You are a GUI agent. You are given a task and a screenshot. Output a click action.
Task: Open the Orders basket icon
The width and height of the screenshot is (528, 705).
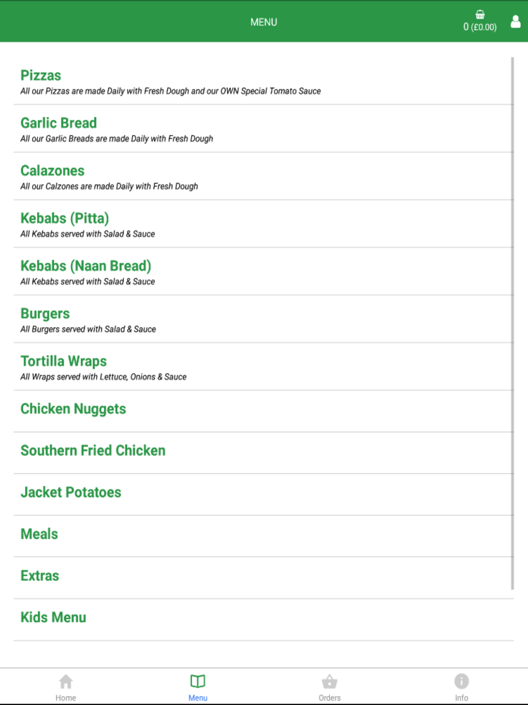pyautogui.click(x=329, y=681)
